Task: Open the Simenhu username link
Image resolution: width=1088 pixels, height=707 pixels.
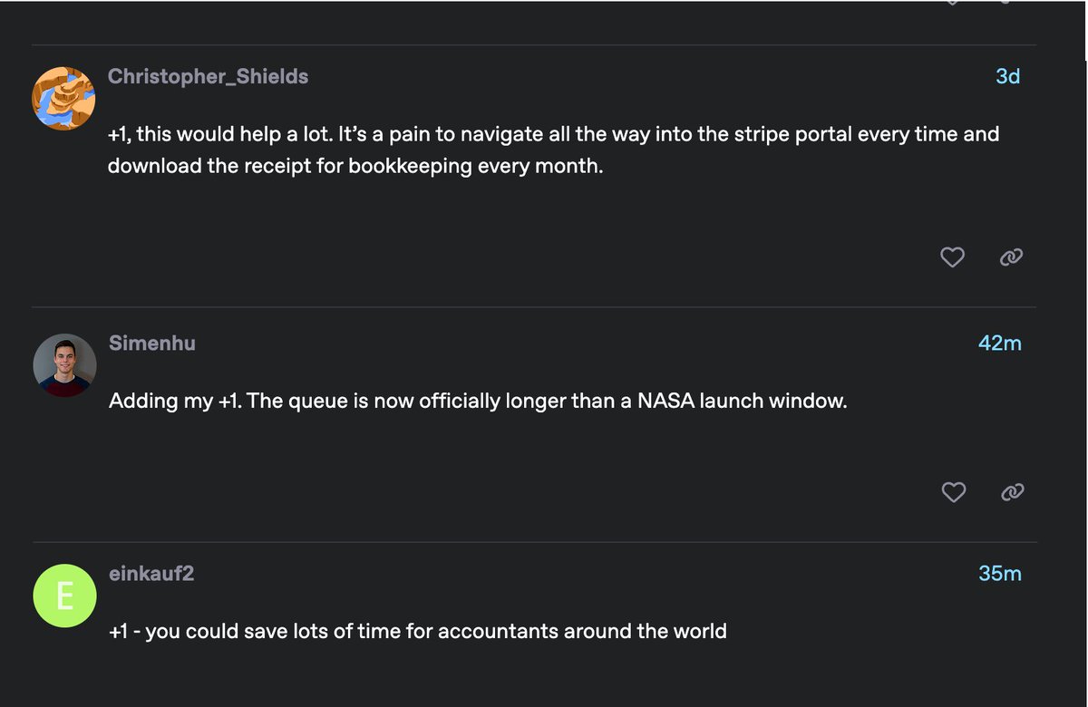Action: (152, 344)
